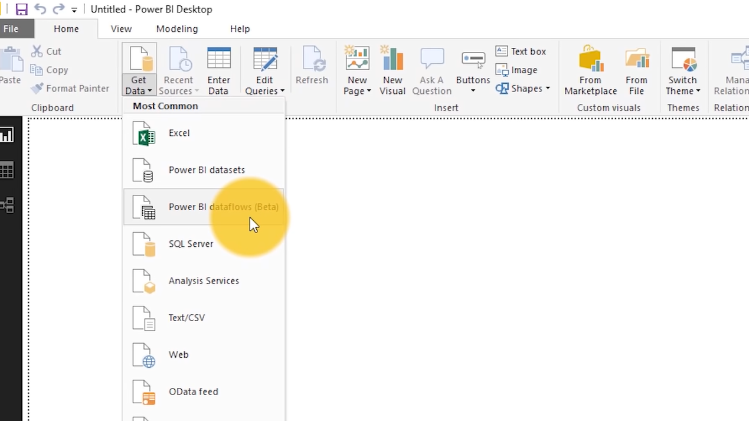Choose SQL Server data source
Screen dimensions: 749x421
click(204, 244)
